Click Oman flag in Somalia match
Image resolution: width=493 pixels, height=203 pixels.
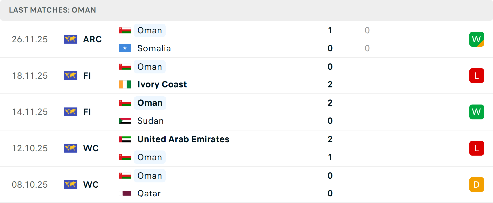click(125, 30)
